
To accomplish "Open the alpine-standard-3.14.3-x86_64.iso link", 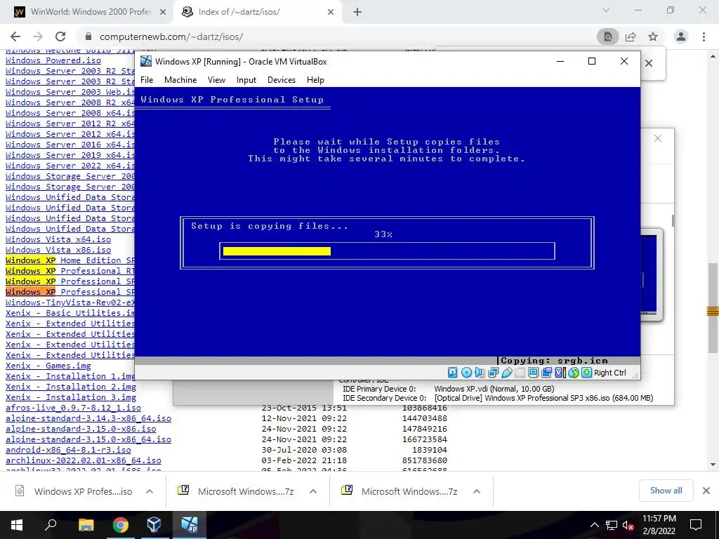I will coord(88,419).
